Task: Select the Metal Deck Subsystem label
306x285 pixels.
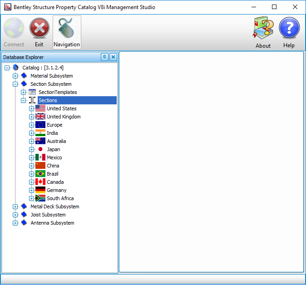Action: pyautogui.click(x=55, y=206)
